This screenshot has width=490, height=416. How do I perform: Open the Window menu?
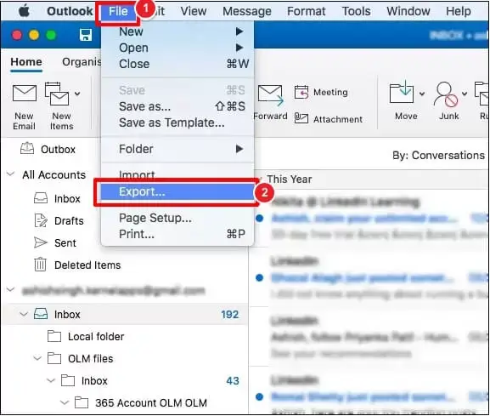[x=408, y=11]
